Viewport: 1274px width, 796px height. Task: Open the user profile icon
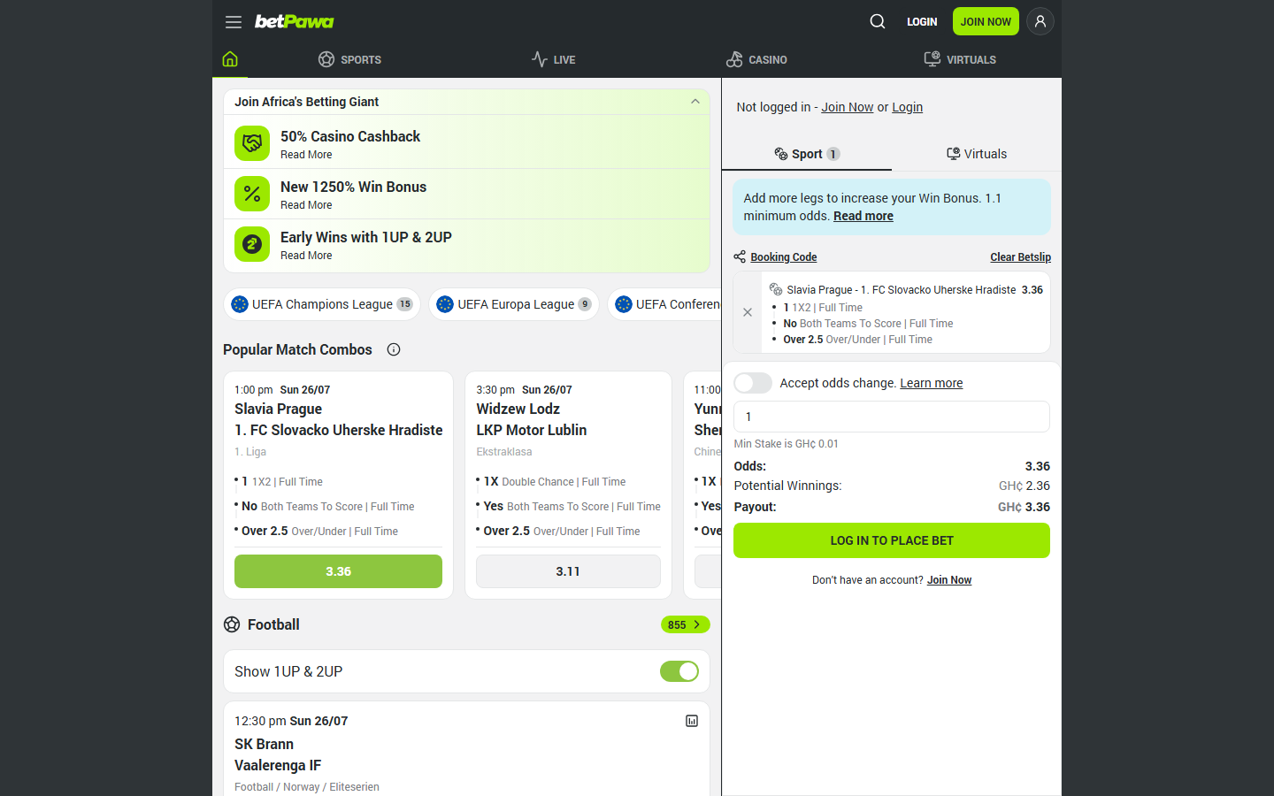(1040, 21)
